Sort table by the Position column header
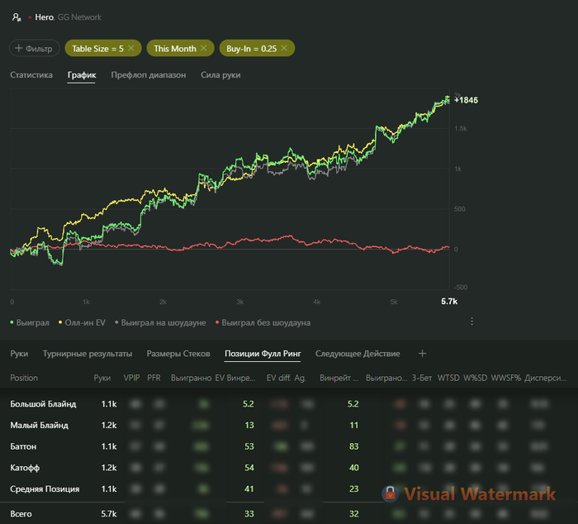Viewport: 578px width, 524px height. [24, 378]
